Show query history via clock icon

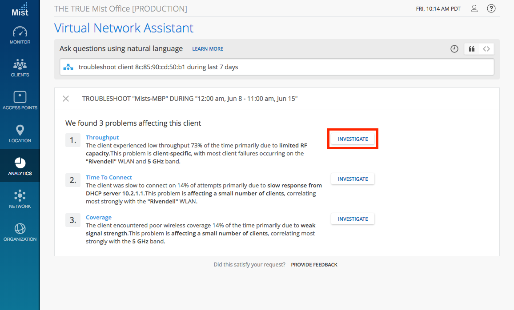[x=454, y=49]
